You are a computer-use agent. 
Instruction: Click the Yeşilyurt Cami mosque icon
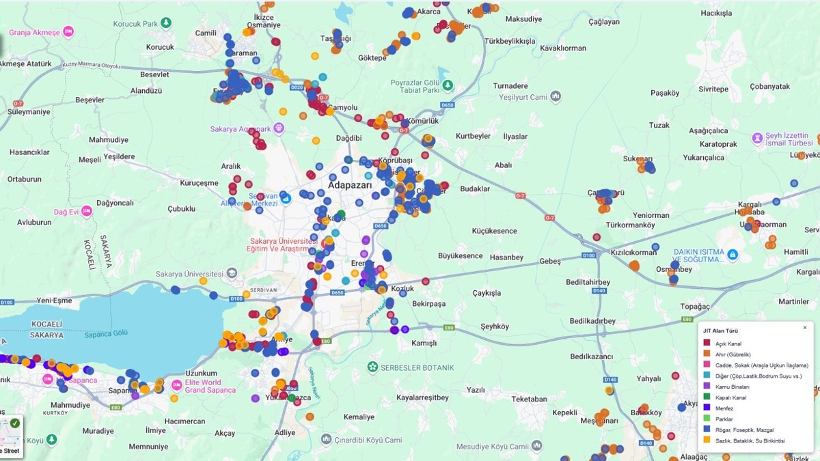pos(556,97)
